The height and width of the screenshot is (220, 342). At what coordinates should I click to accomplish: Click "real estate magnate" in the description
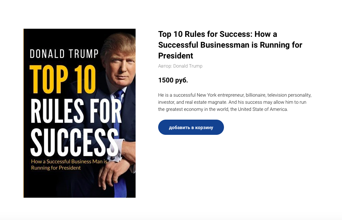point(206,102)
